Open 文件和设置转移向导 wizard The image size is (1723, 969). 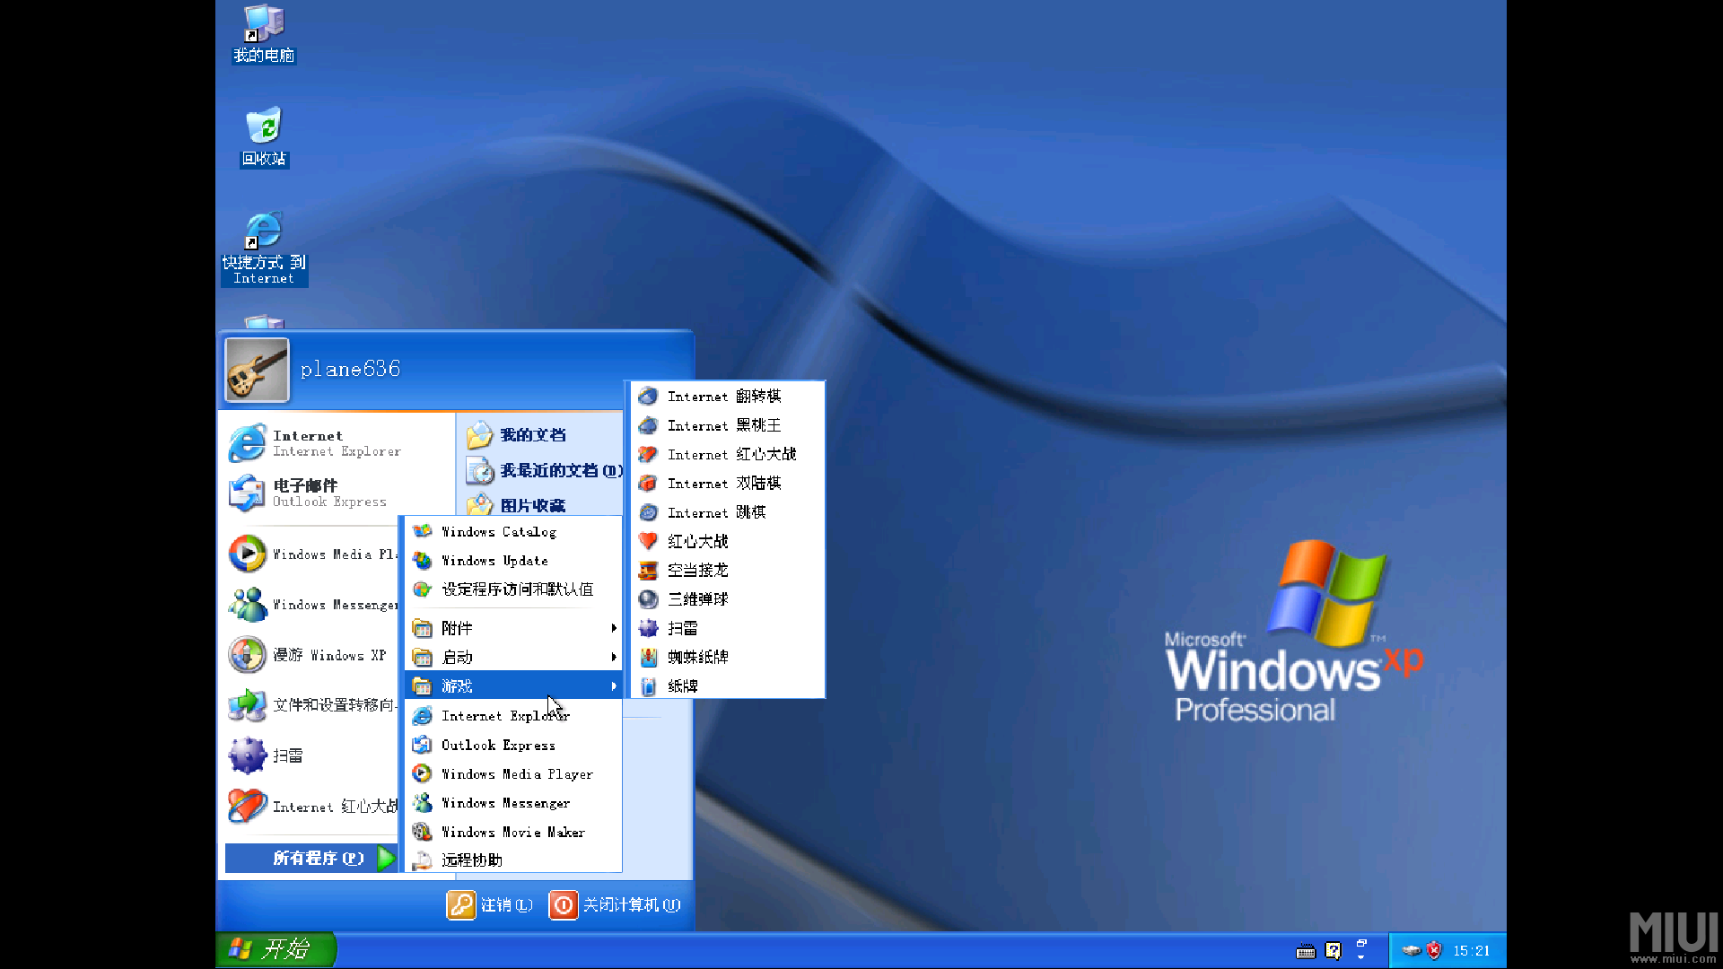tap(312, 705)
